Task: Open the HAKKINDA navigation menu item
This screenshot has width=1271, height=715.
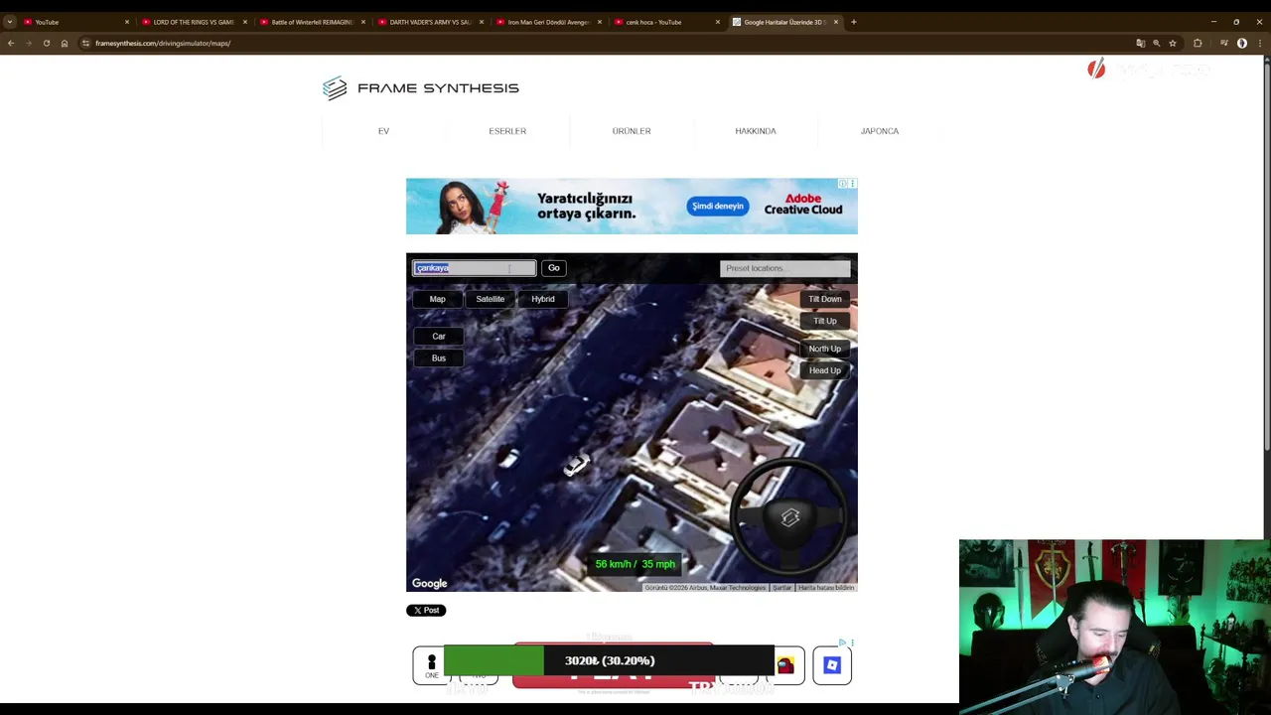Action: click(756, 131)
